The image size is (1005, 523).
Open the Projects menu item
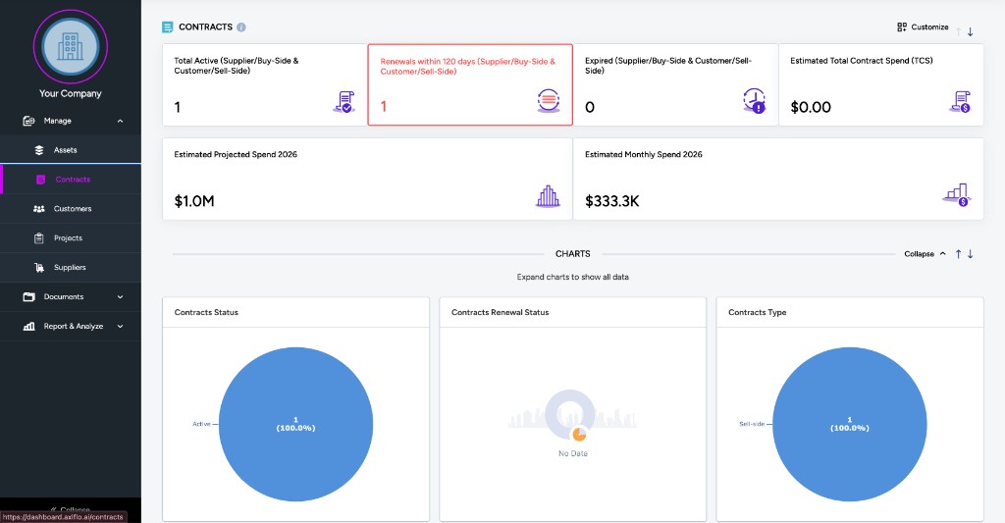point(71,238)
